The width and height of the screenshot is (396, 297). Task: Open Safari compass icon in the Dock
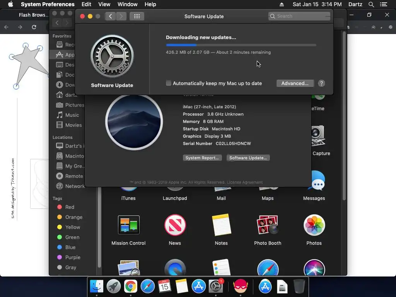tap(147, 287)
